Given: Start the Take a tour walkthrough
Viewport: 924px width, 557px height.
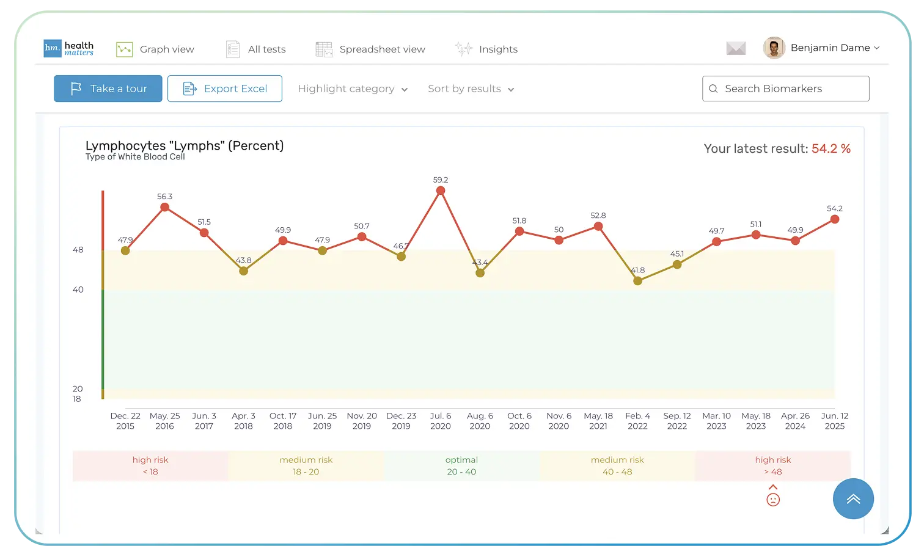Looking at the screenshot, I should [x=108, y=89].
